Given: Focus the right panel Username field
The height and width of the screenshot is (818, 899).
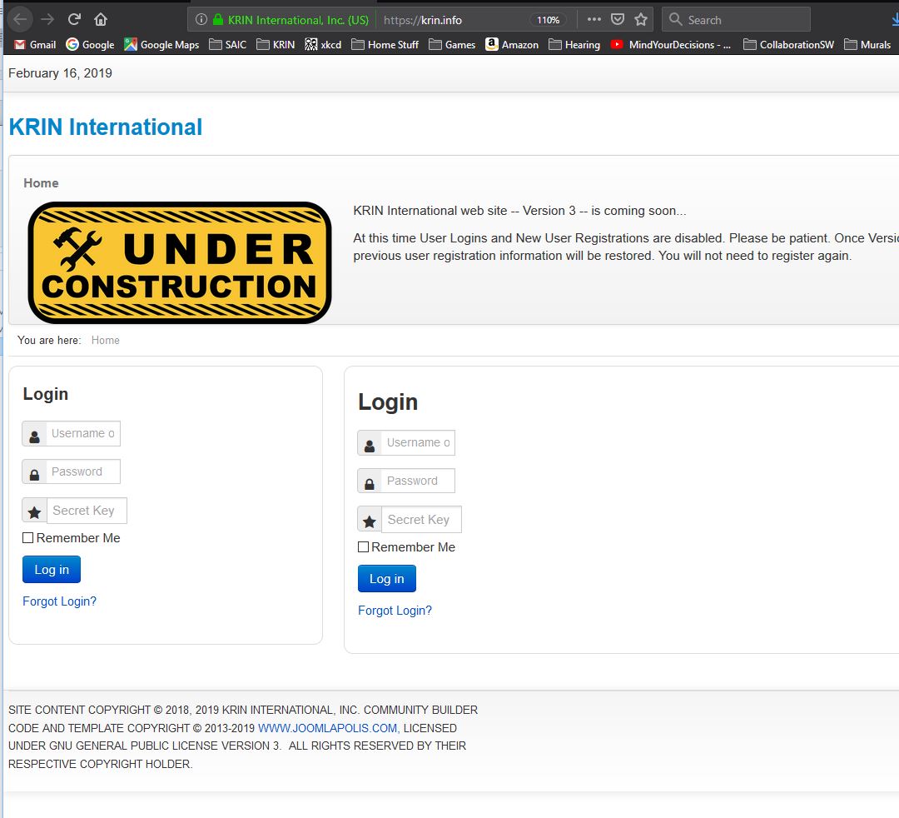Looking at the screenshot, I should pos(418,443).
